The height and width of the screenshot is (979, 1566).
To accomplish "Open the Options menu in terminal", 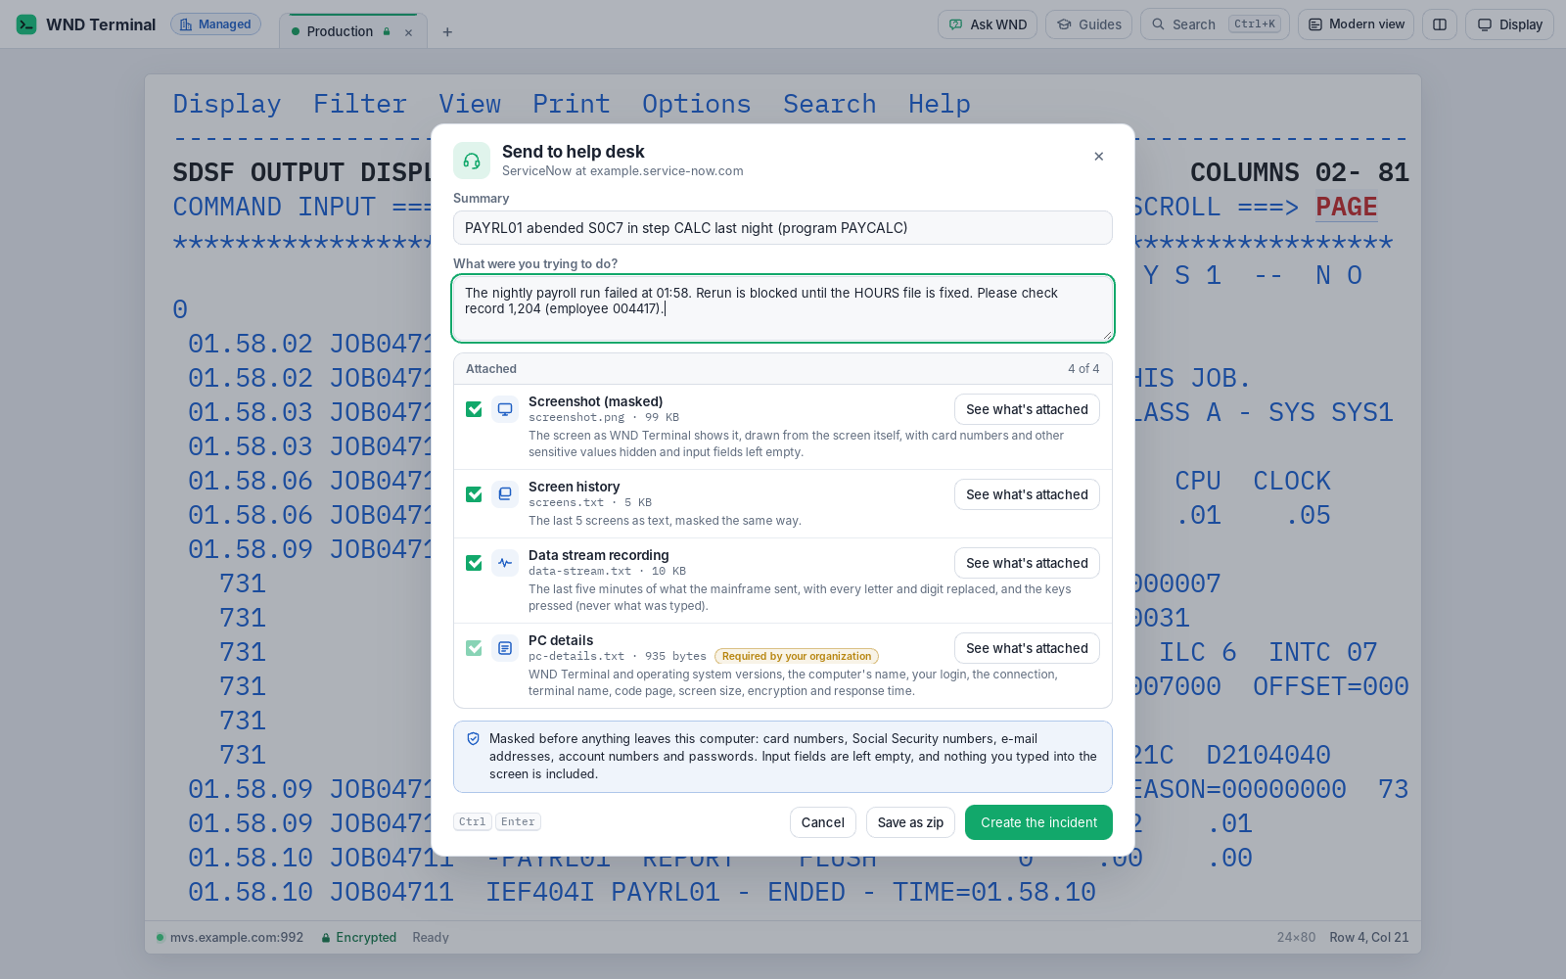I will coord(697,104).
